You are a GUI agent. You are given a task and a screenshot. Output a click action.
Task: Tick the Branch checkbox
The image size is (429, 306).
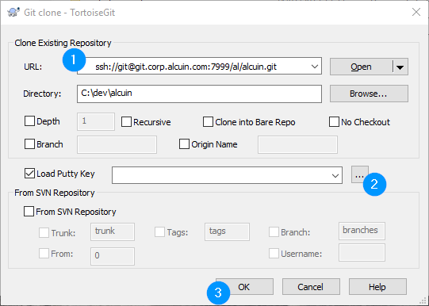[29, 143]
